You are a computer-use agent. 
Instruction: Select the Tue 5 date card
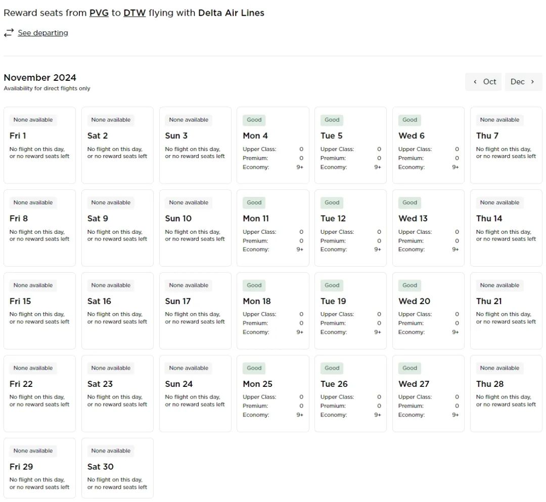(350, 145)
